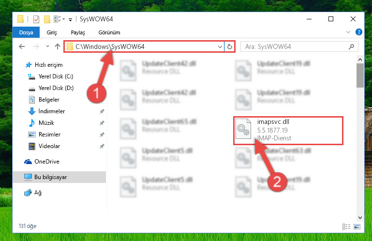Open the Paylaş ribbon tab
This screenshot has width=372, height=241.
click(78, 32)
